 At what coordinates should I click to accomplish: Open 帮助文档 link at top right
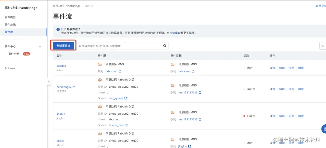(x=321, y=6)
